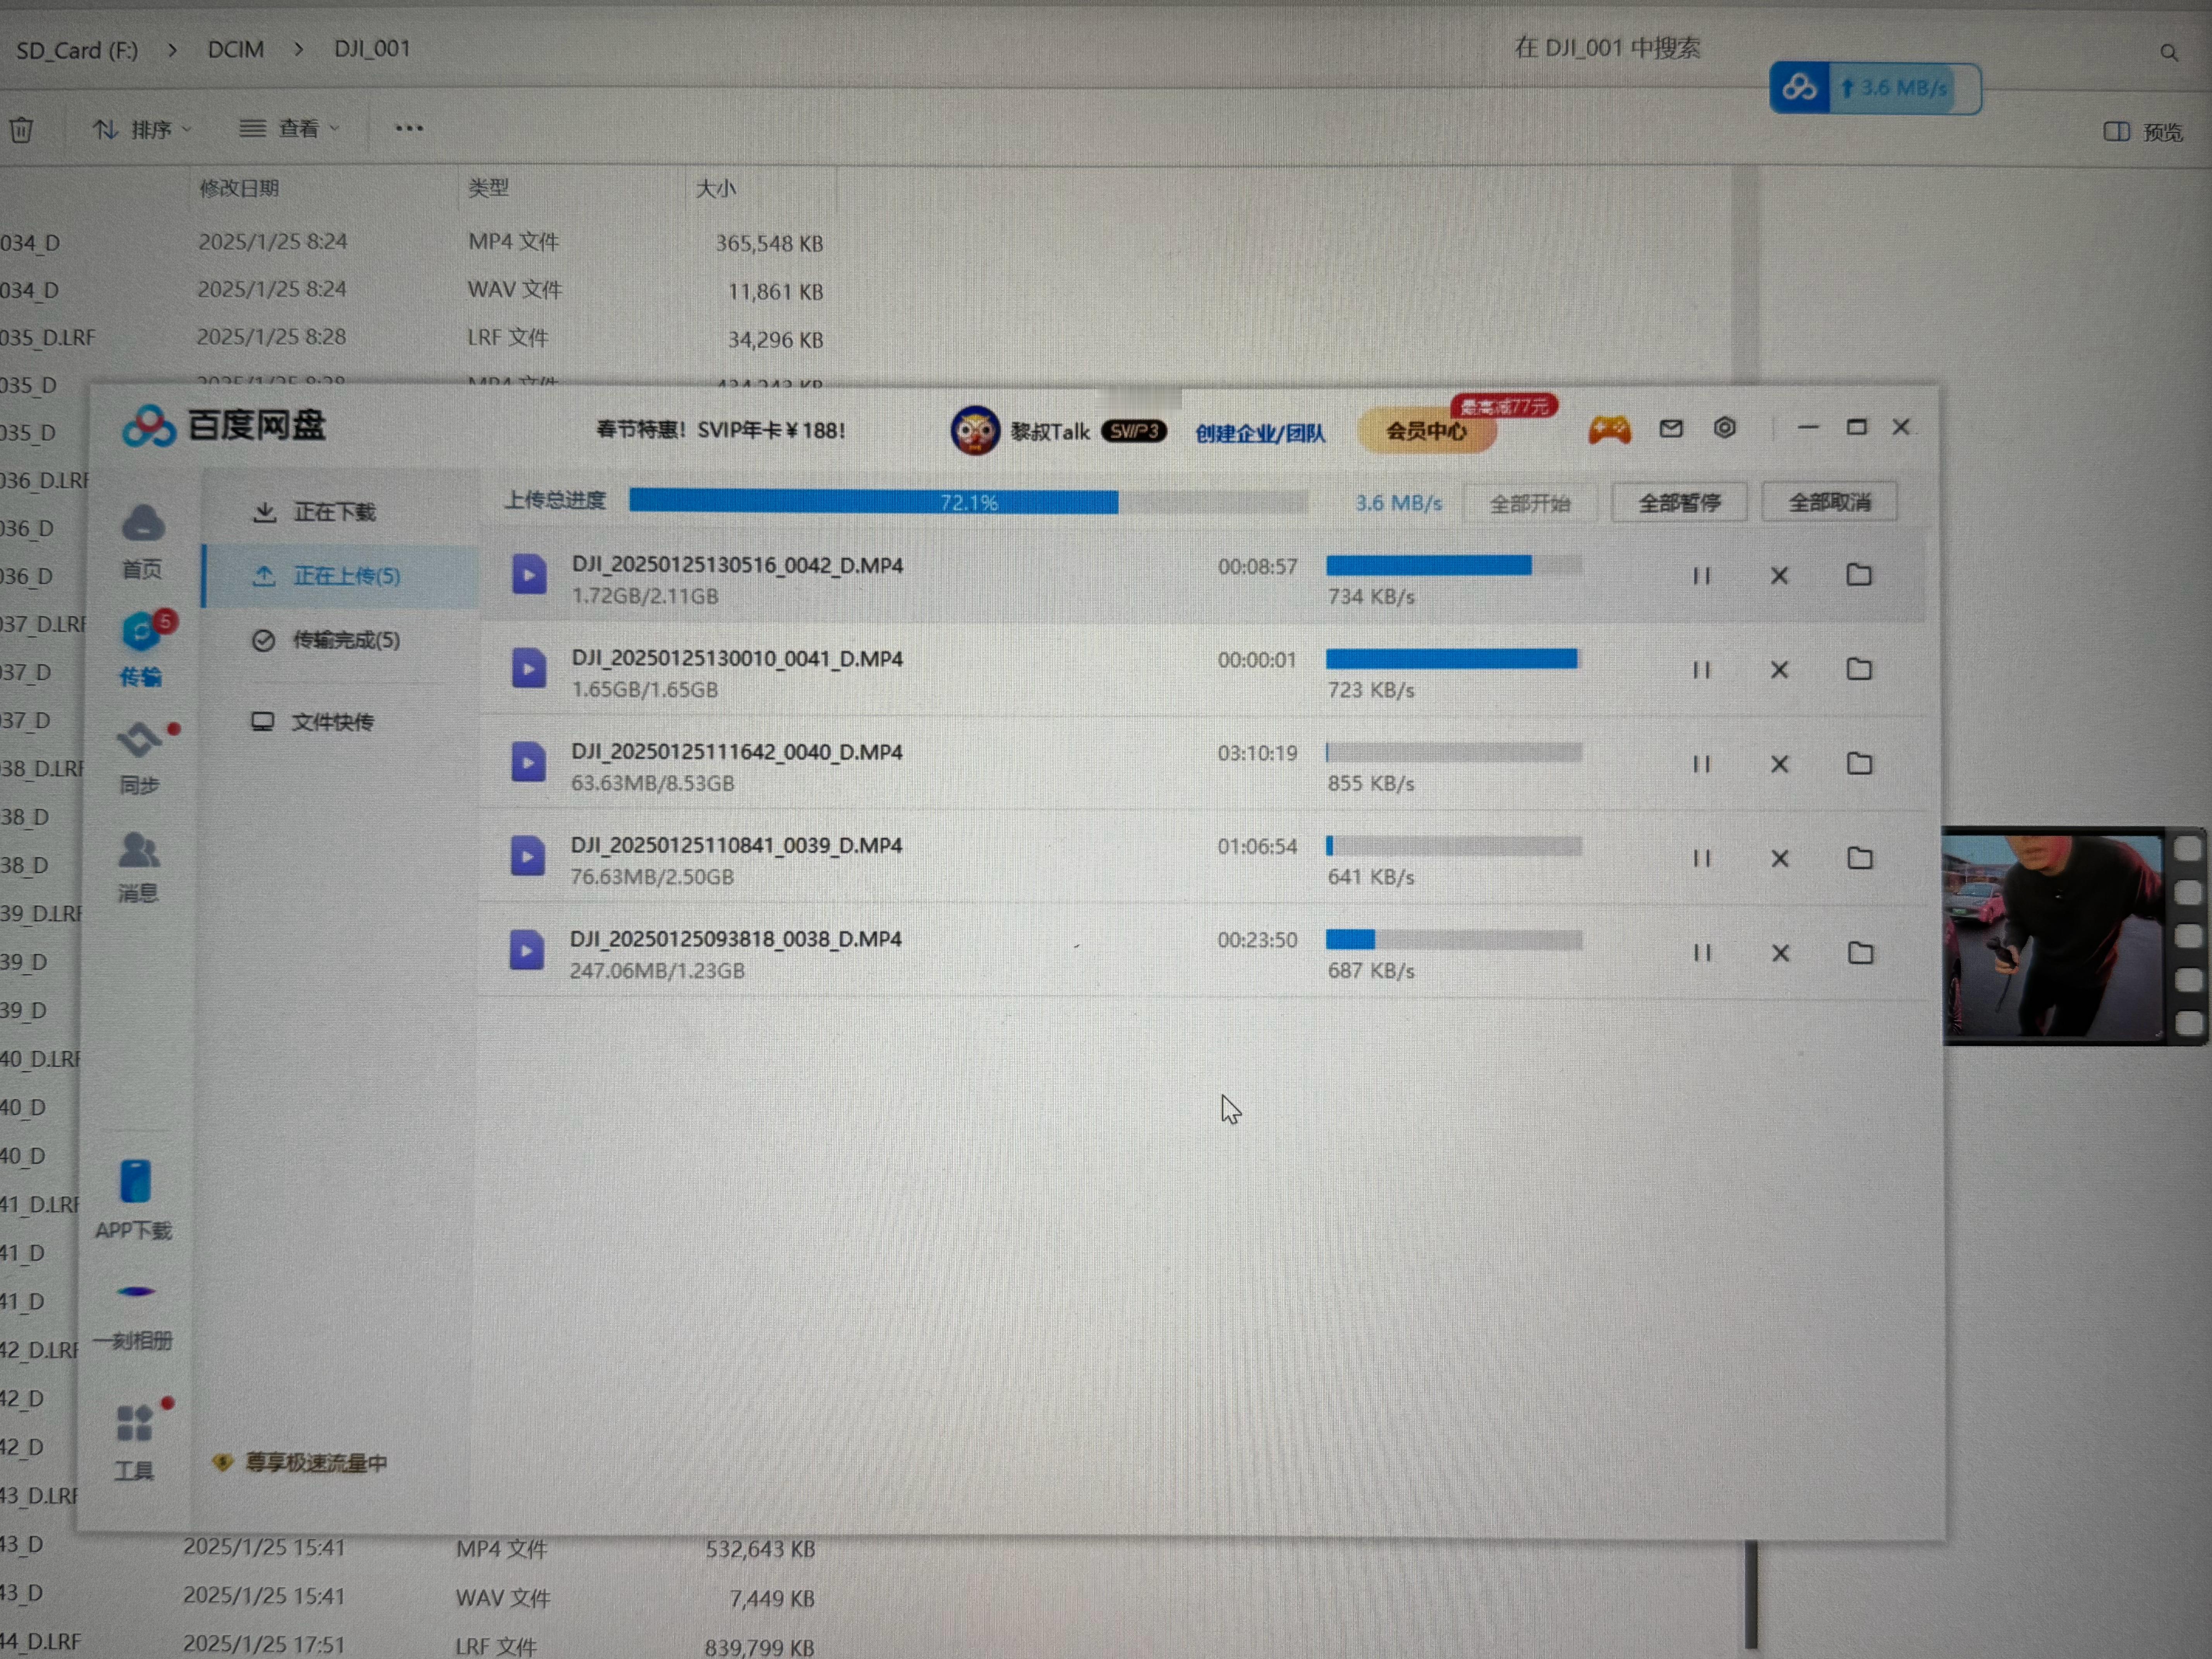Open folder for DJI_20250125110841_0039_D.MP4
The height and width of the screenshot is (1659, 2212).
pos(1860,858)
